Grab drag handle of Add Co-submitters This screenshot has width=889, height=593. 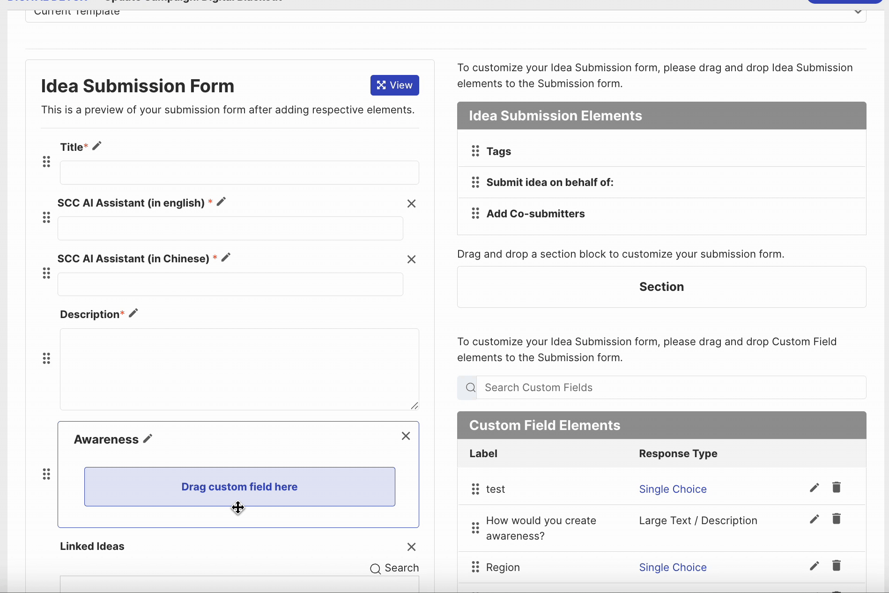(x=475, y=214)
